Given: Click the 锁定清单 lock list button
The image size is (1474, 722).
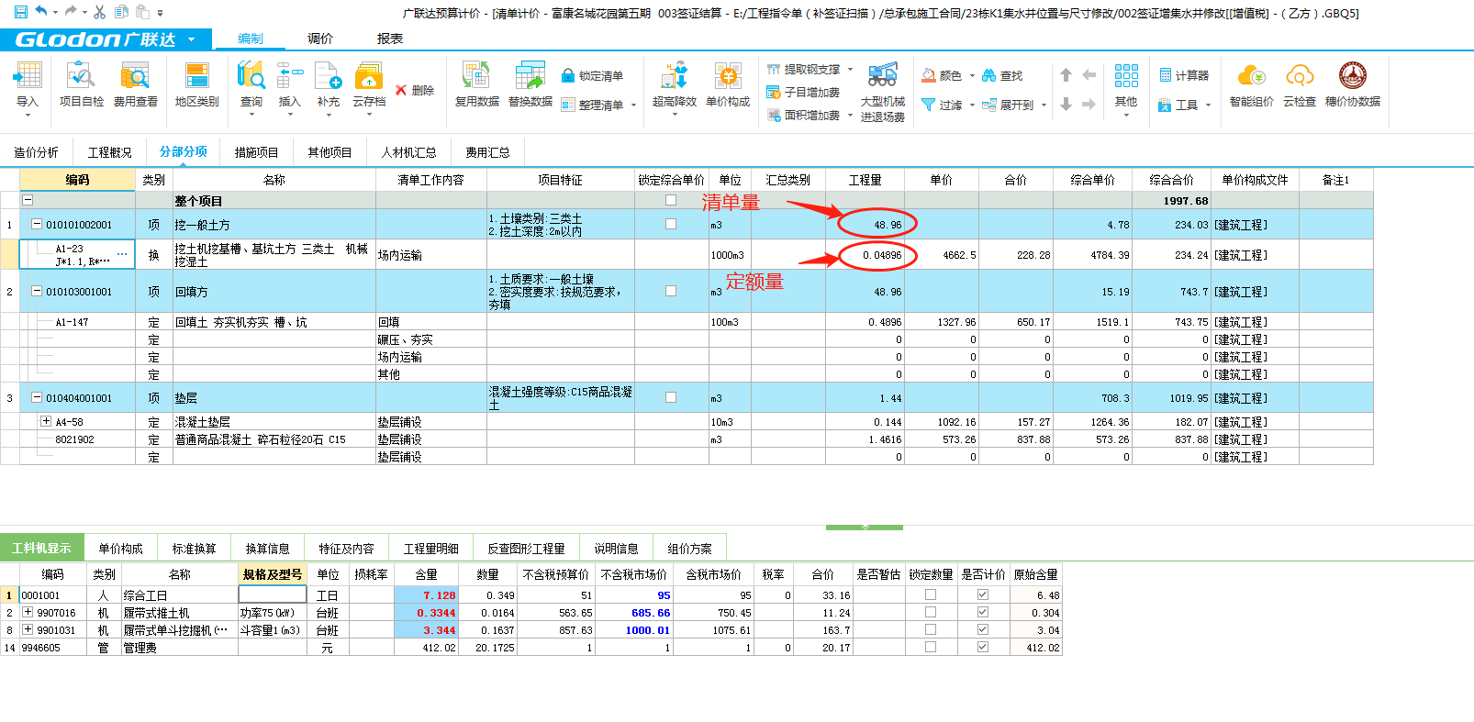Looking at the screenshot, I should pos(592,76).
